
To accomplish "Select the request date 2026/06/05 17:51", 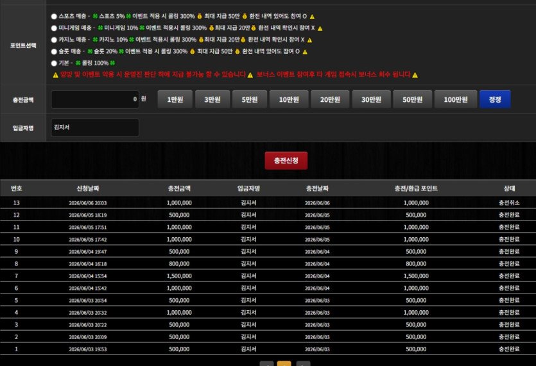I will [x=88, y=228].
